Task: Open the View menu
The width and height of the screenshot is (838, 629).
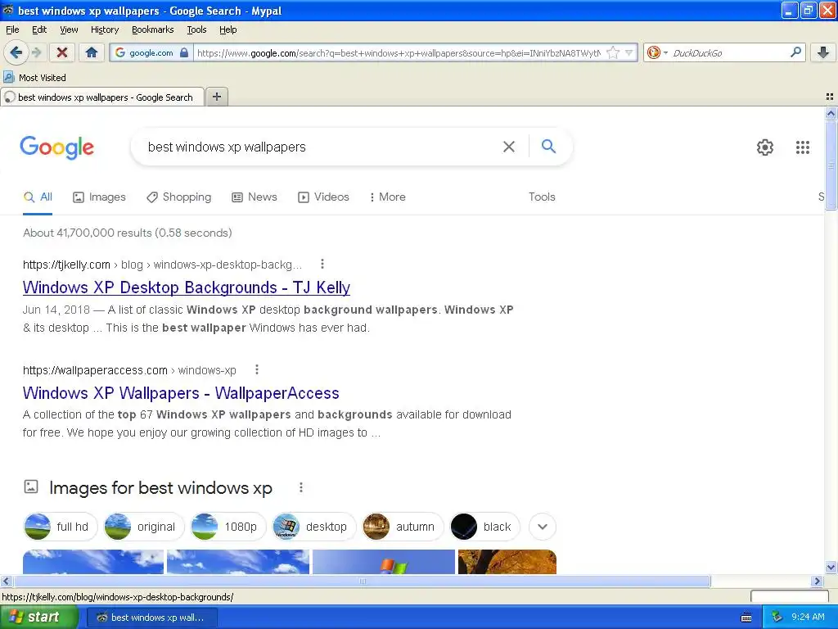Action: pyautogui.click(x=69, y=29)
